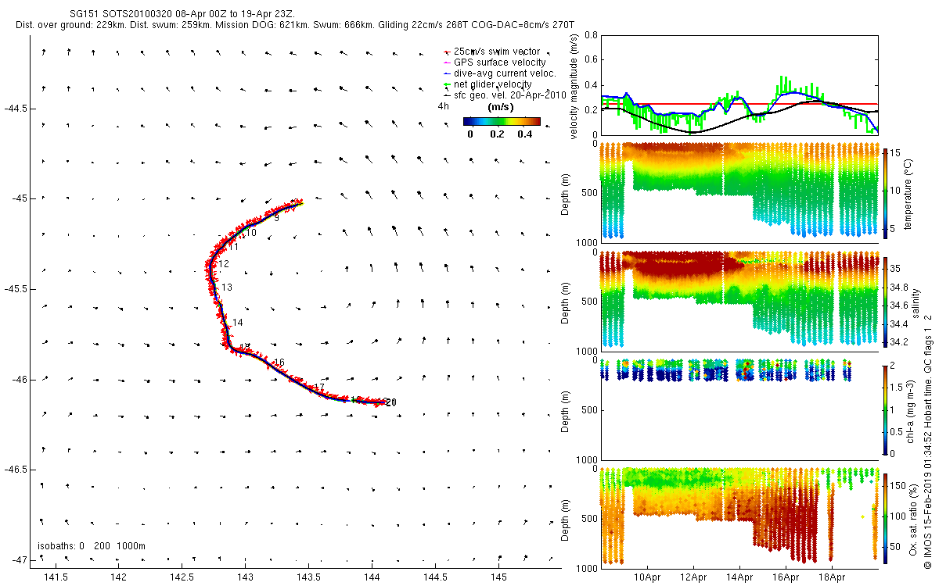Click day marker 13 on the glider track
Screen dimensions: 939x586
pyautogui.click(x=227, y=288)
